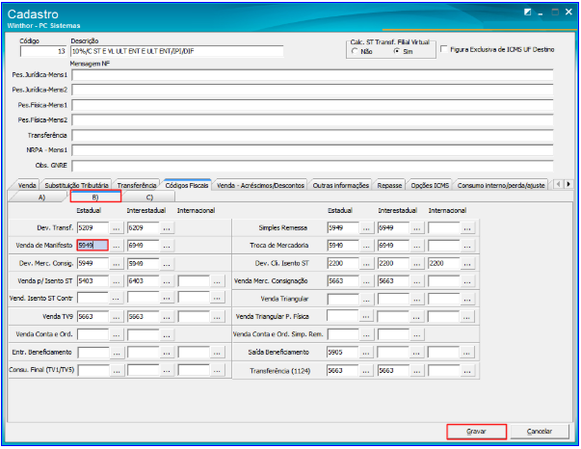This screenshot has height=449, width=581.
Task: Open lookup for Dev. Transf. Interestadual code
Action: (x=167, y=228)
